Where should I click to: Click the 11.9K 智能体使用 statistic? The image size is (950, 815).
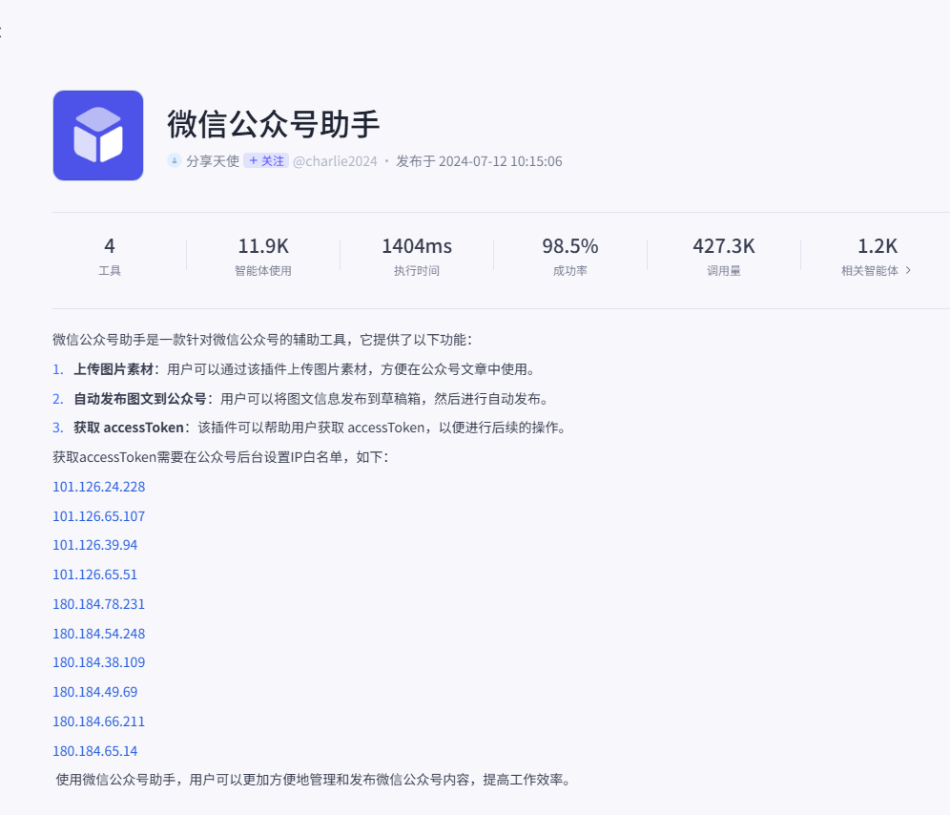[263, 256]
